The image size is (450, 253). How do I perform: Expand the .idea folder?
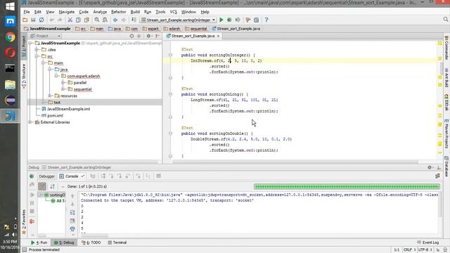pyautogui.click(x=37, y=50)
